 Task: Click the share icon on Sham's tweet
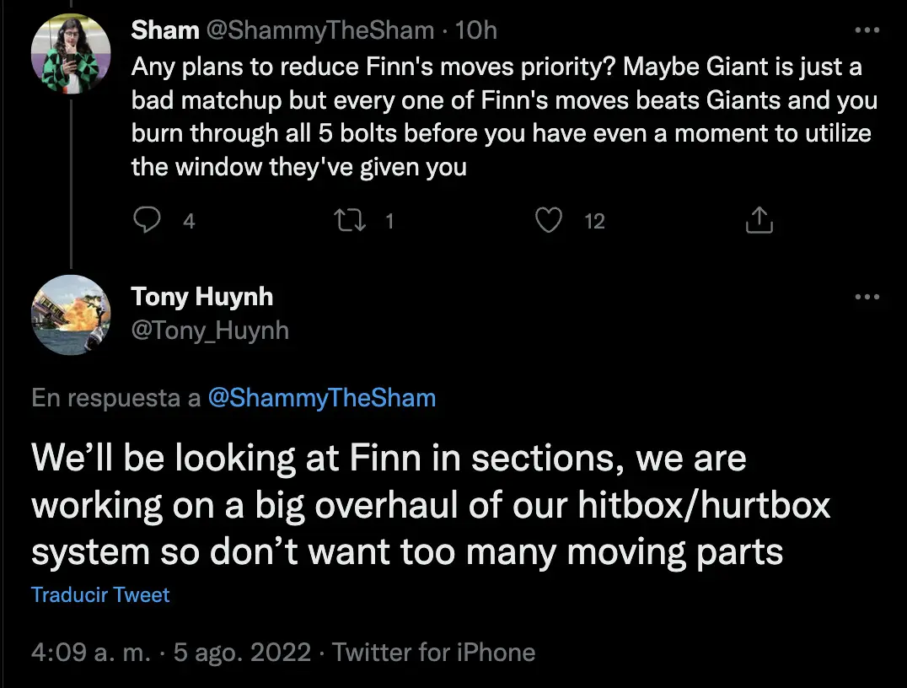point(759,220)
